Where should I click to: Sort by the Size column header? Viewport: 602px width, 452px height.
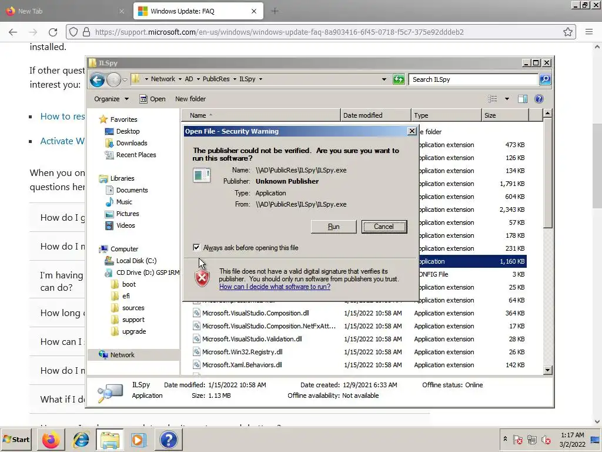[x=505, y=115]
